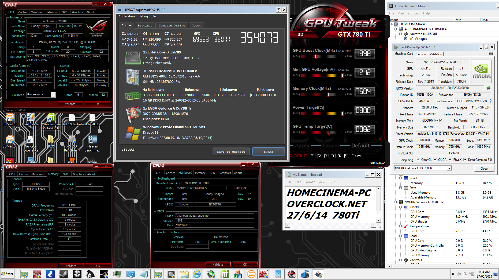Open the Foxit Reader 5.0 desktop shortcut
Viewport: 499px width, 280px height.
pyautogui.click(x=31, y=121)
